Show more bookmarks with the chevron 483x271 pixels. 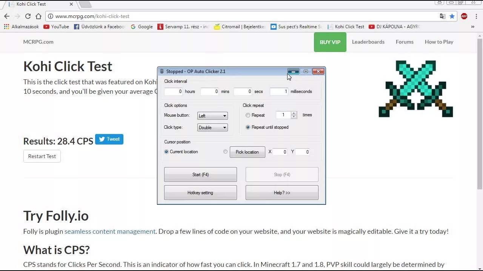(x=472, y=27)
